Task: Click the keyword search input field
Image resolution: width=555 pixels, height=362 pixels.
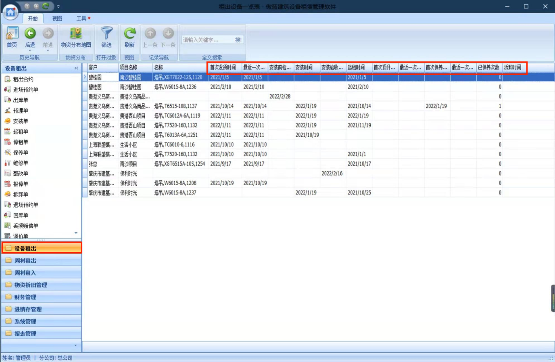Action: 207,40
